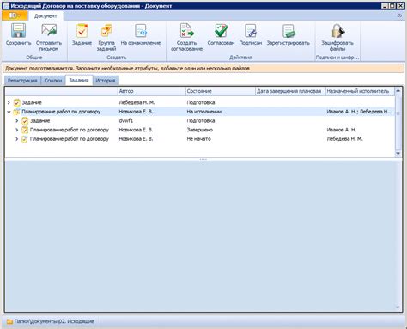
Task: Expand the Завершено Планирование работ row
Action: coord(17,130)
